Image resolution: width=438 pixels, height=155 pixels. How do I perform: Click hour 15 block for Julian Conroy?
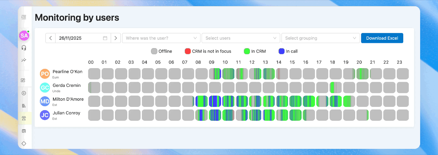pyautogui.click(x=295, y=115)
